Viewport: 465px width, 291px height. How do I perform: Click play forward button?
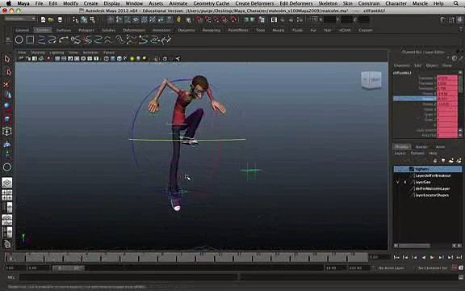click(432, 257)
